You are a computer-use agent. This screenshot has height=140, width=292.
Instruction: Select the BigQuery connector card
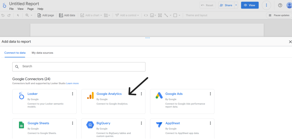point(113,129)
